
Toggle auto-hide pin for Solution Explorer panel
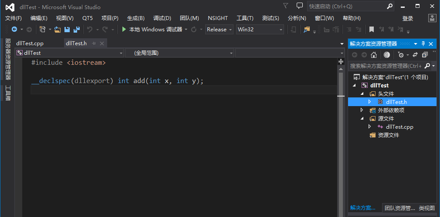tap(423, 43)
